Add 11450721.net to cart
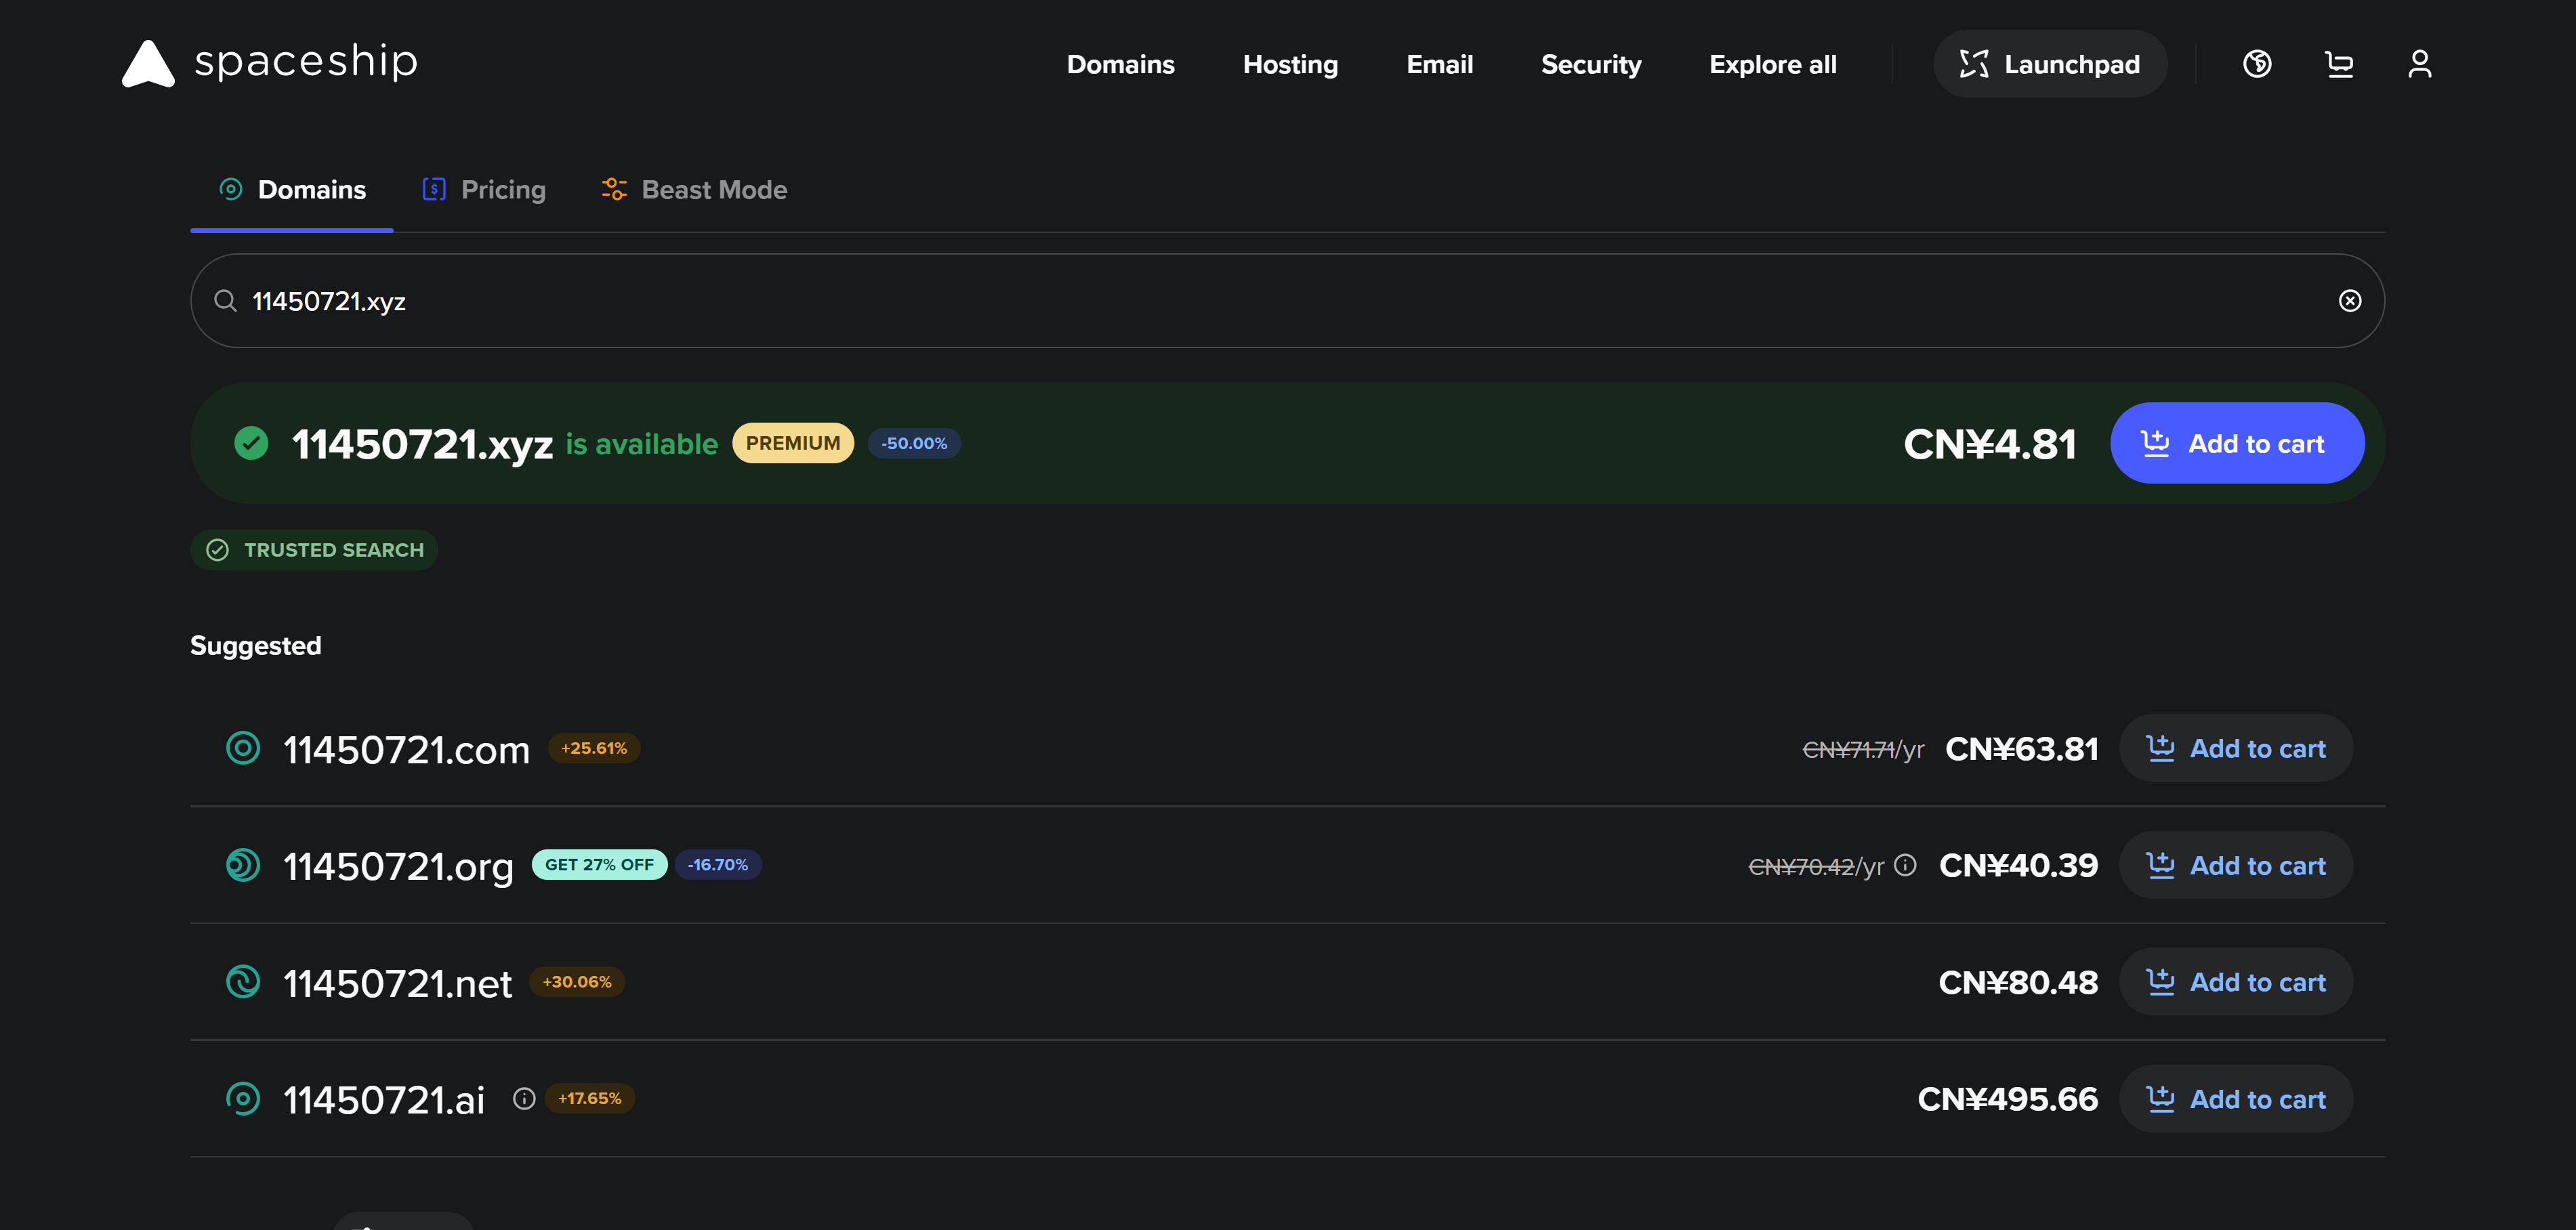The width and height of the screenshot is (2576, 1230). pyautogui.click(x=2236, y=982)
